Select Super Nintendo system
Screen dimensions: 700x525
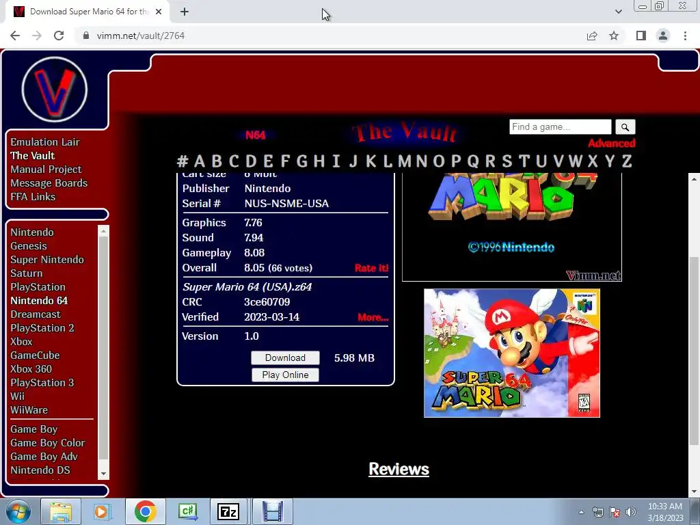tap(47, 260)
